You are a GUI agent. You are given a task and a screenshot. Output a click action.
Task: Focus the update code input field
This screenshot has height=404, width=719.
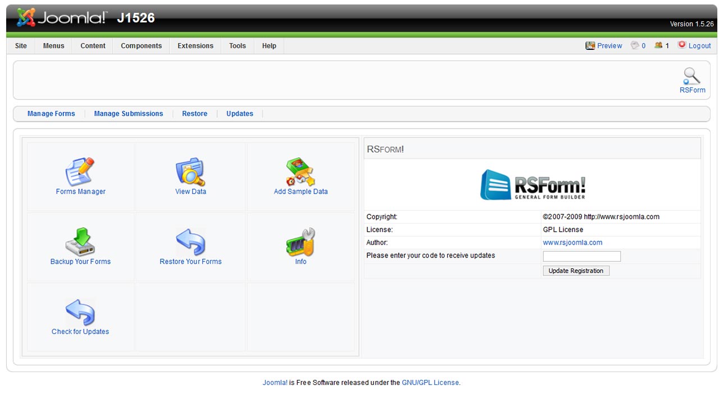(581, 256)
